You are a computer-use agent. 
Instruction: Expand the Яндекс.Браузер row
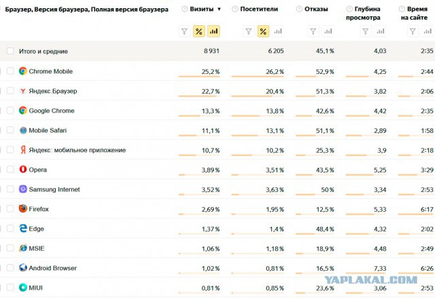coord(1,91)
